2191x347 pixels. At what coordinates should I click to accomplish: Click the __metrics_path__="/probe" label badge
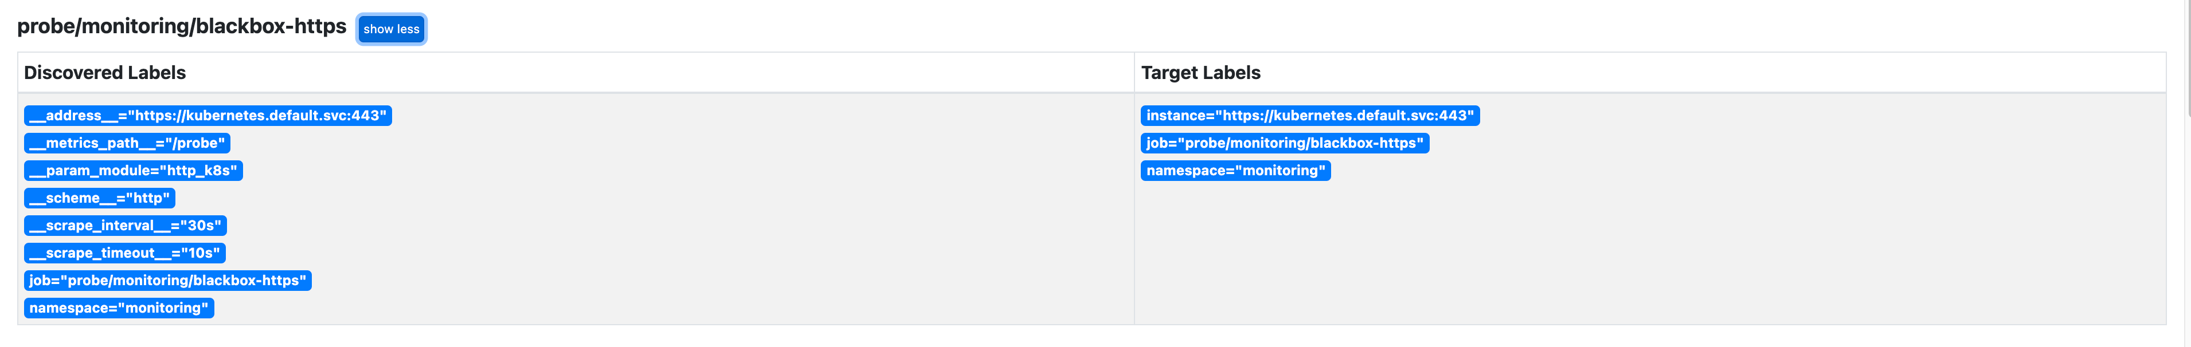pyautogui.click(x=127, y=143)
